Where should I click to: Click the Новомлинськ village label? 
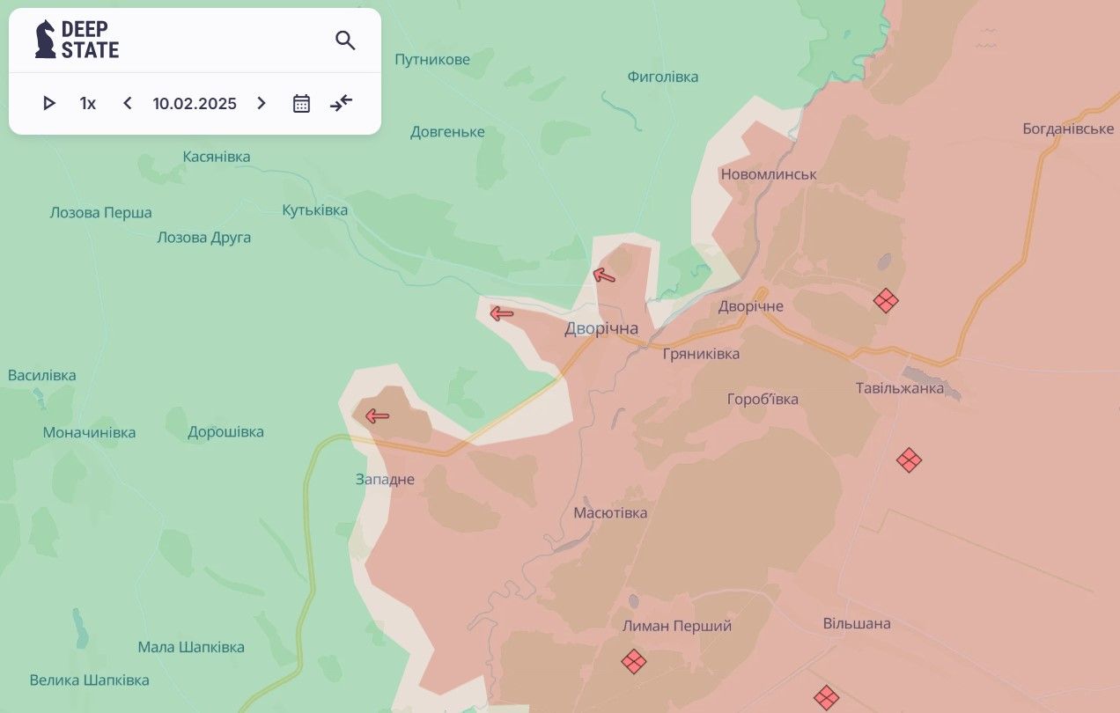tap(769, 174)
